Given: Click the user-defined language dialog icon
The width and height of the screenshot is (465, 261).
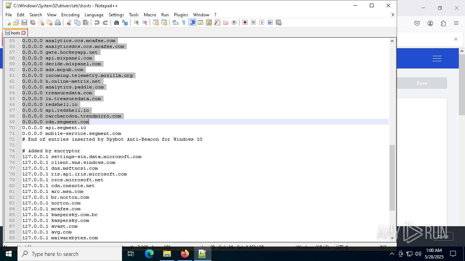Looking at the screenshot, I should [201, 22].
